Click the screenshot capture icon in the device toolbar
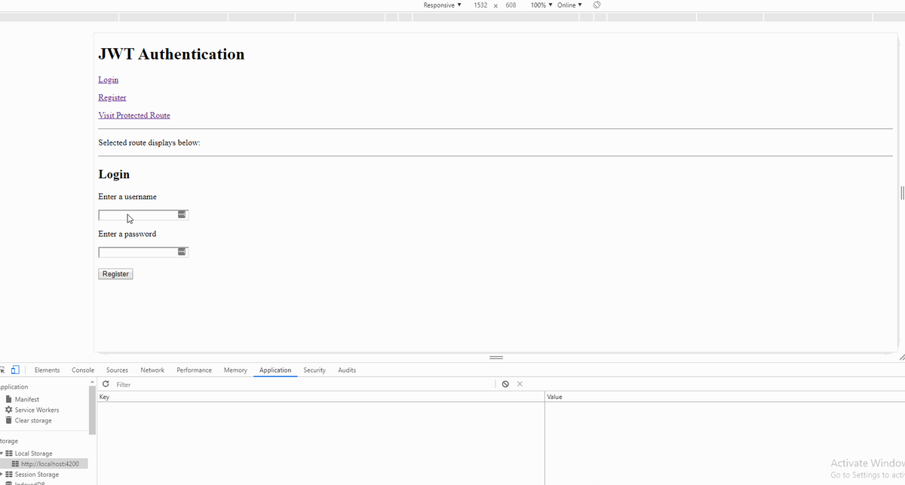This screenshot has width=905, height=485. coord(596,5)
